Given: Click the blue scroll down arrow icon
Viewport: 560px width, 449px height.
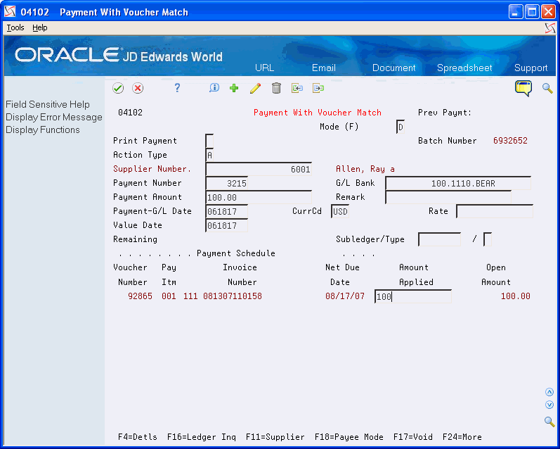Looking at the screenshot, I should point(549,405).
